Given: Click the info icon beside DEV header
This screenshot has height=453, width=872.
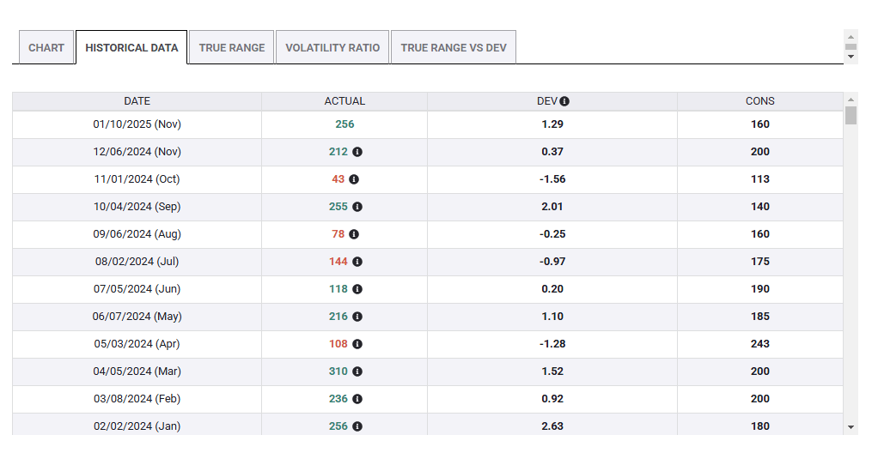Looking at the screenshot, I should coord(564,101).
